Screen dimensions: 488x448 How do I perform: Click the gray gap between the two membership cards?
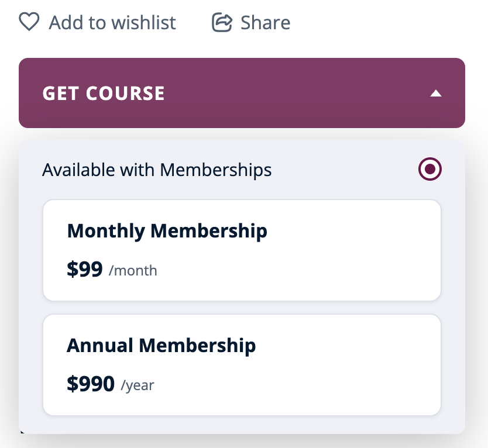[242, 308]
